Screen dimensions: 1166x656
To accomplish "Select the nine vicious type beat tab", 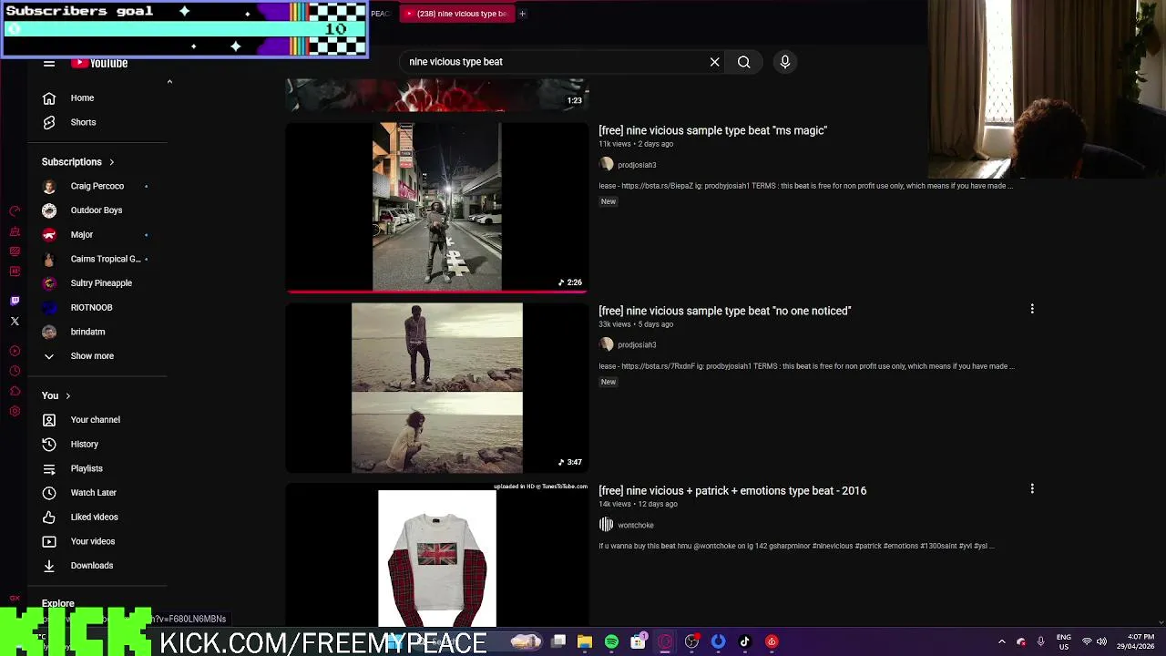I will click(x=455, y=14).
